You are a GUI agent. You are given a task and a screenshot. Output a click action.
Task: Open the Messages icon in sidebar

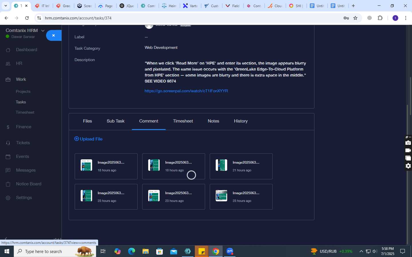coord(8,170)
